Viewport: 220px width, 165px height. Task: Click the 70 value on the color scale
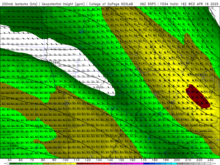32,160
